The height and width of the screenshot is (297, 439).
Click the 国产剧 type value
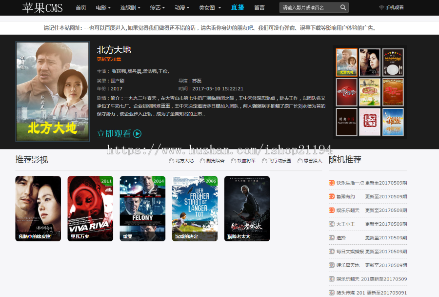[117, 81]
